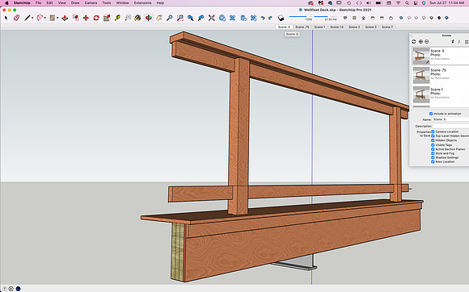Select the red Rotate tool

click(96, 19)
